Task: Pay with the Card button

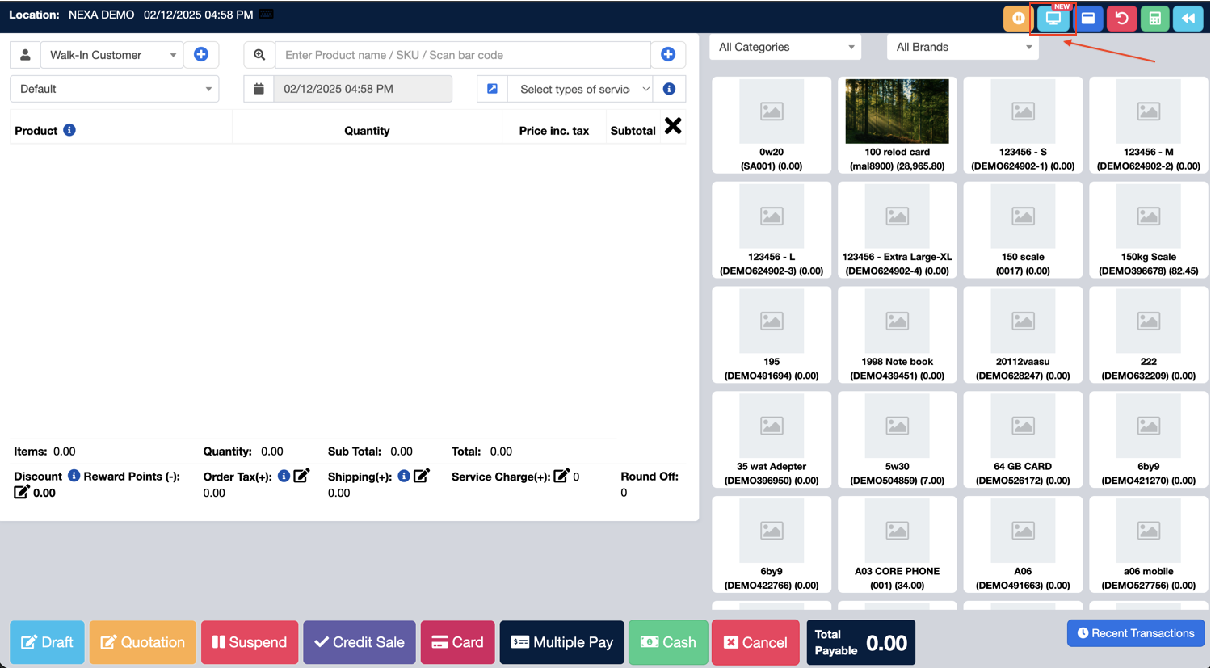Action: tap(457, 642)
